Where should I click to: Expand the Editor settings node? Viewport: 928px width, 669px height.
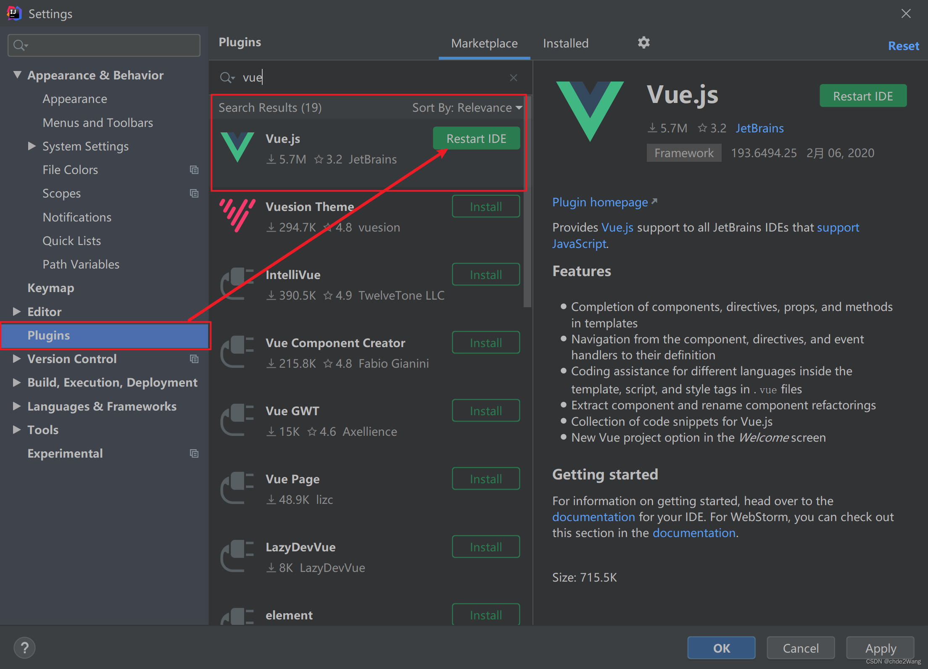click(17, 311)
